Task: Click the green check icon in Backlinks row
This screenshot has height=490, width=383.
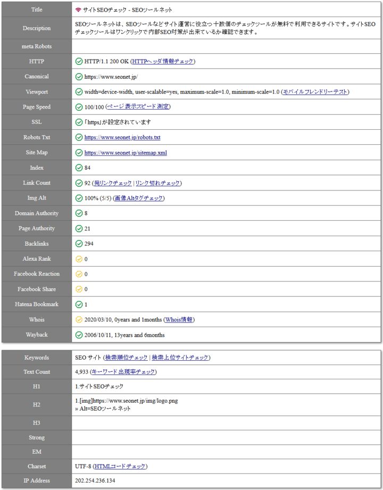Action: pyautogui.click(x=79, y=244)
